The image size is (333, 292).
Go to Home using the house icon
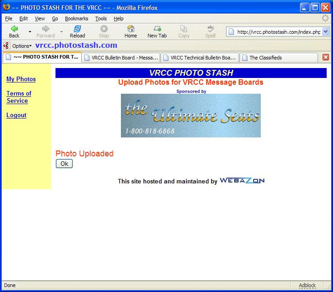(131, 29)
